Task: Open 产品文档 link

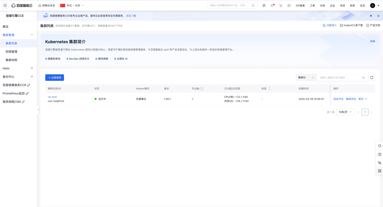Action: click(x=373, y=26)
